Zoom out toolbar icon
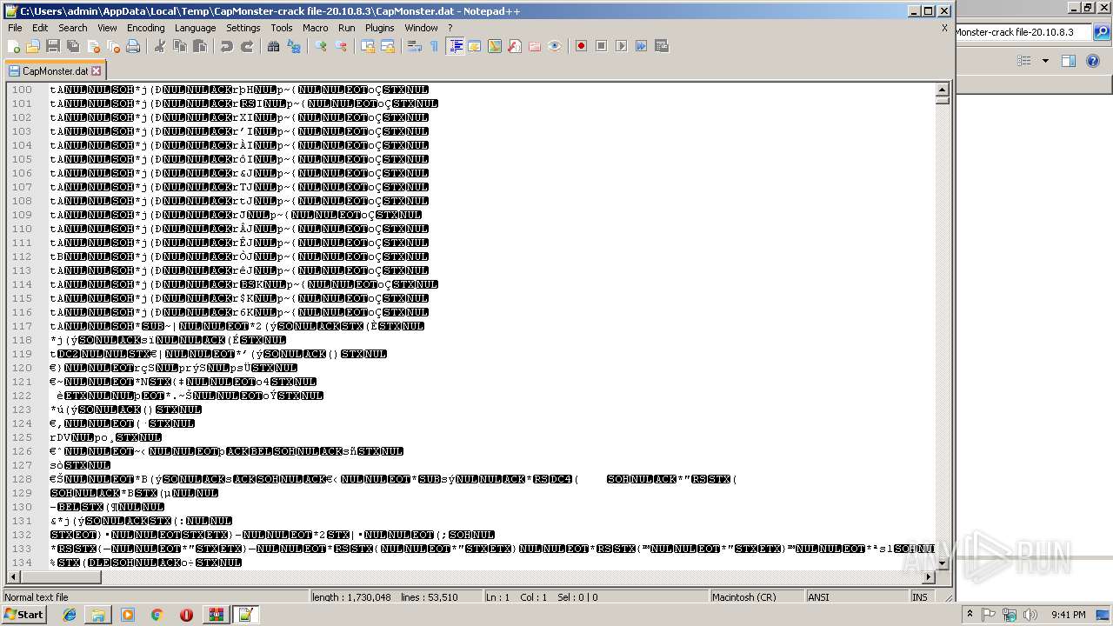Screen dimensions: 1113x626 pyautogui.click(x=341, y=46)
